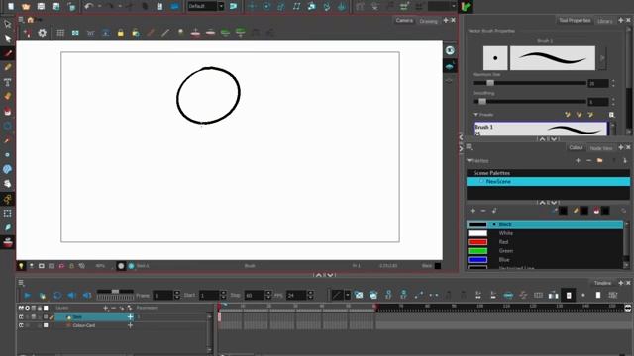Select the Pencil tool in the tools toolbar
The width and height of the screenshot is (634, 356).
8,67
